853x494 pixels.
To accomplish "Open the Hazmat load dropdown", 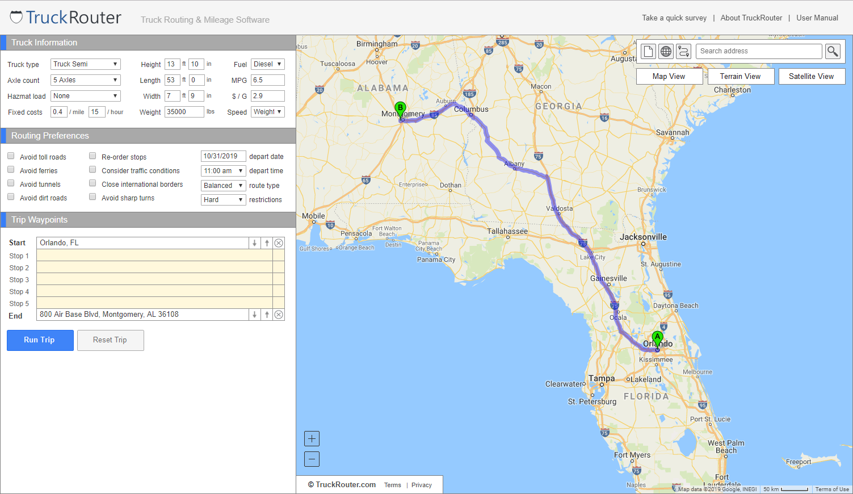I will (x=86, y=96).
